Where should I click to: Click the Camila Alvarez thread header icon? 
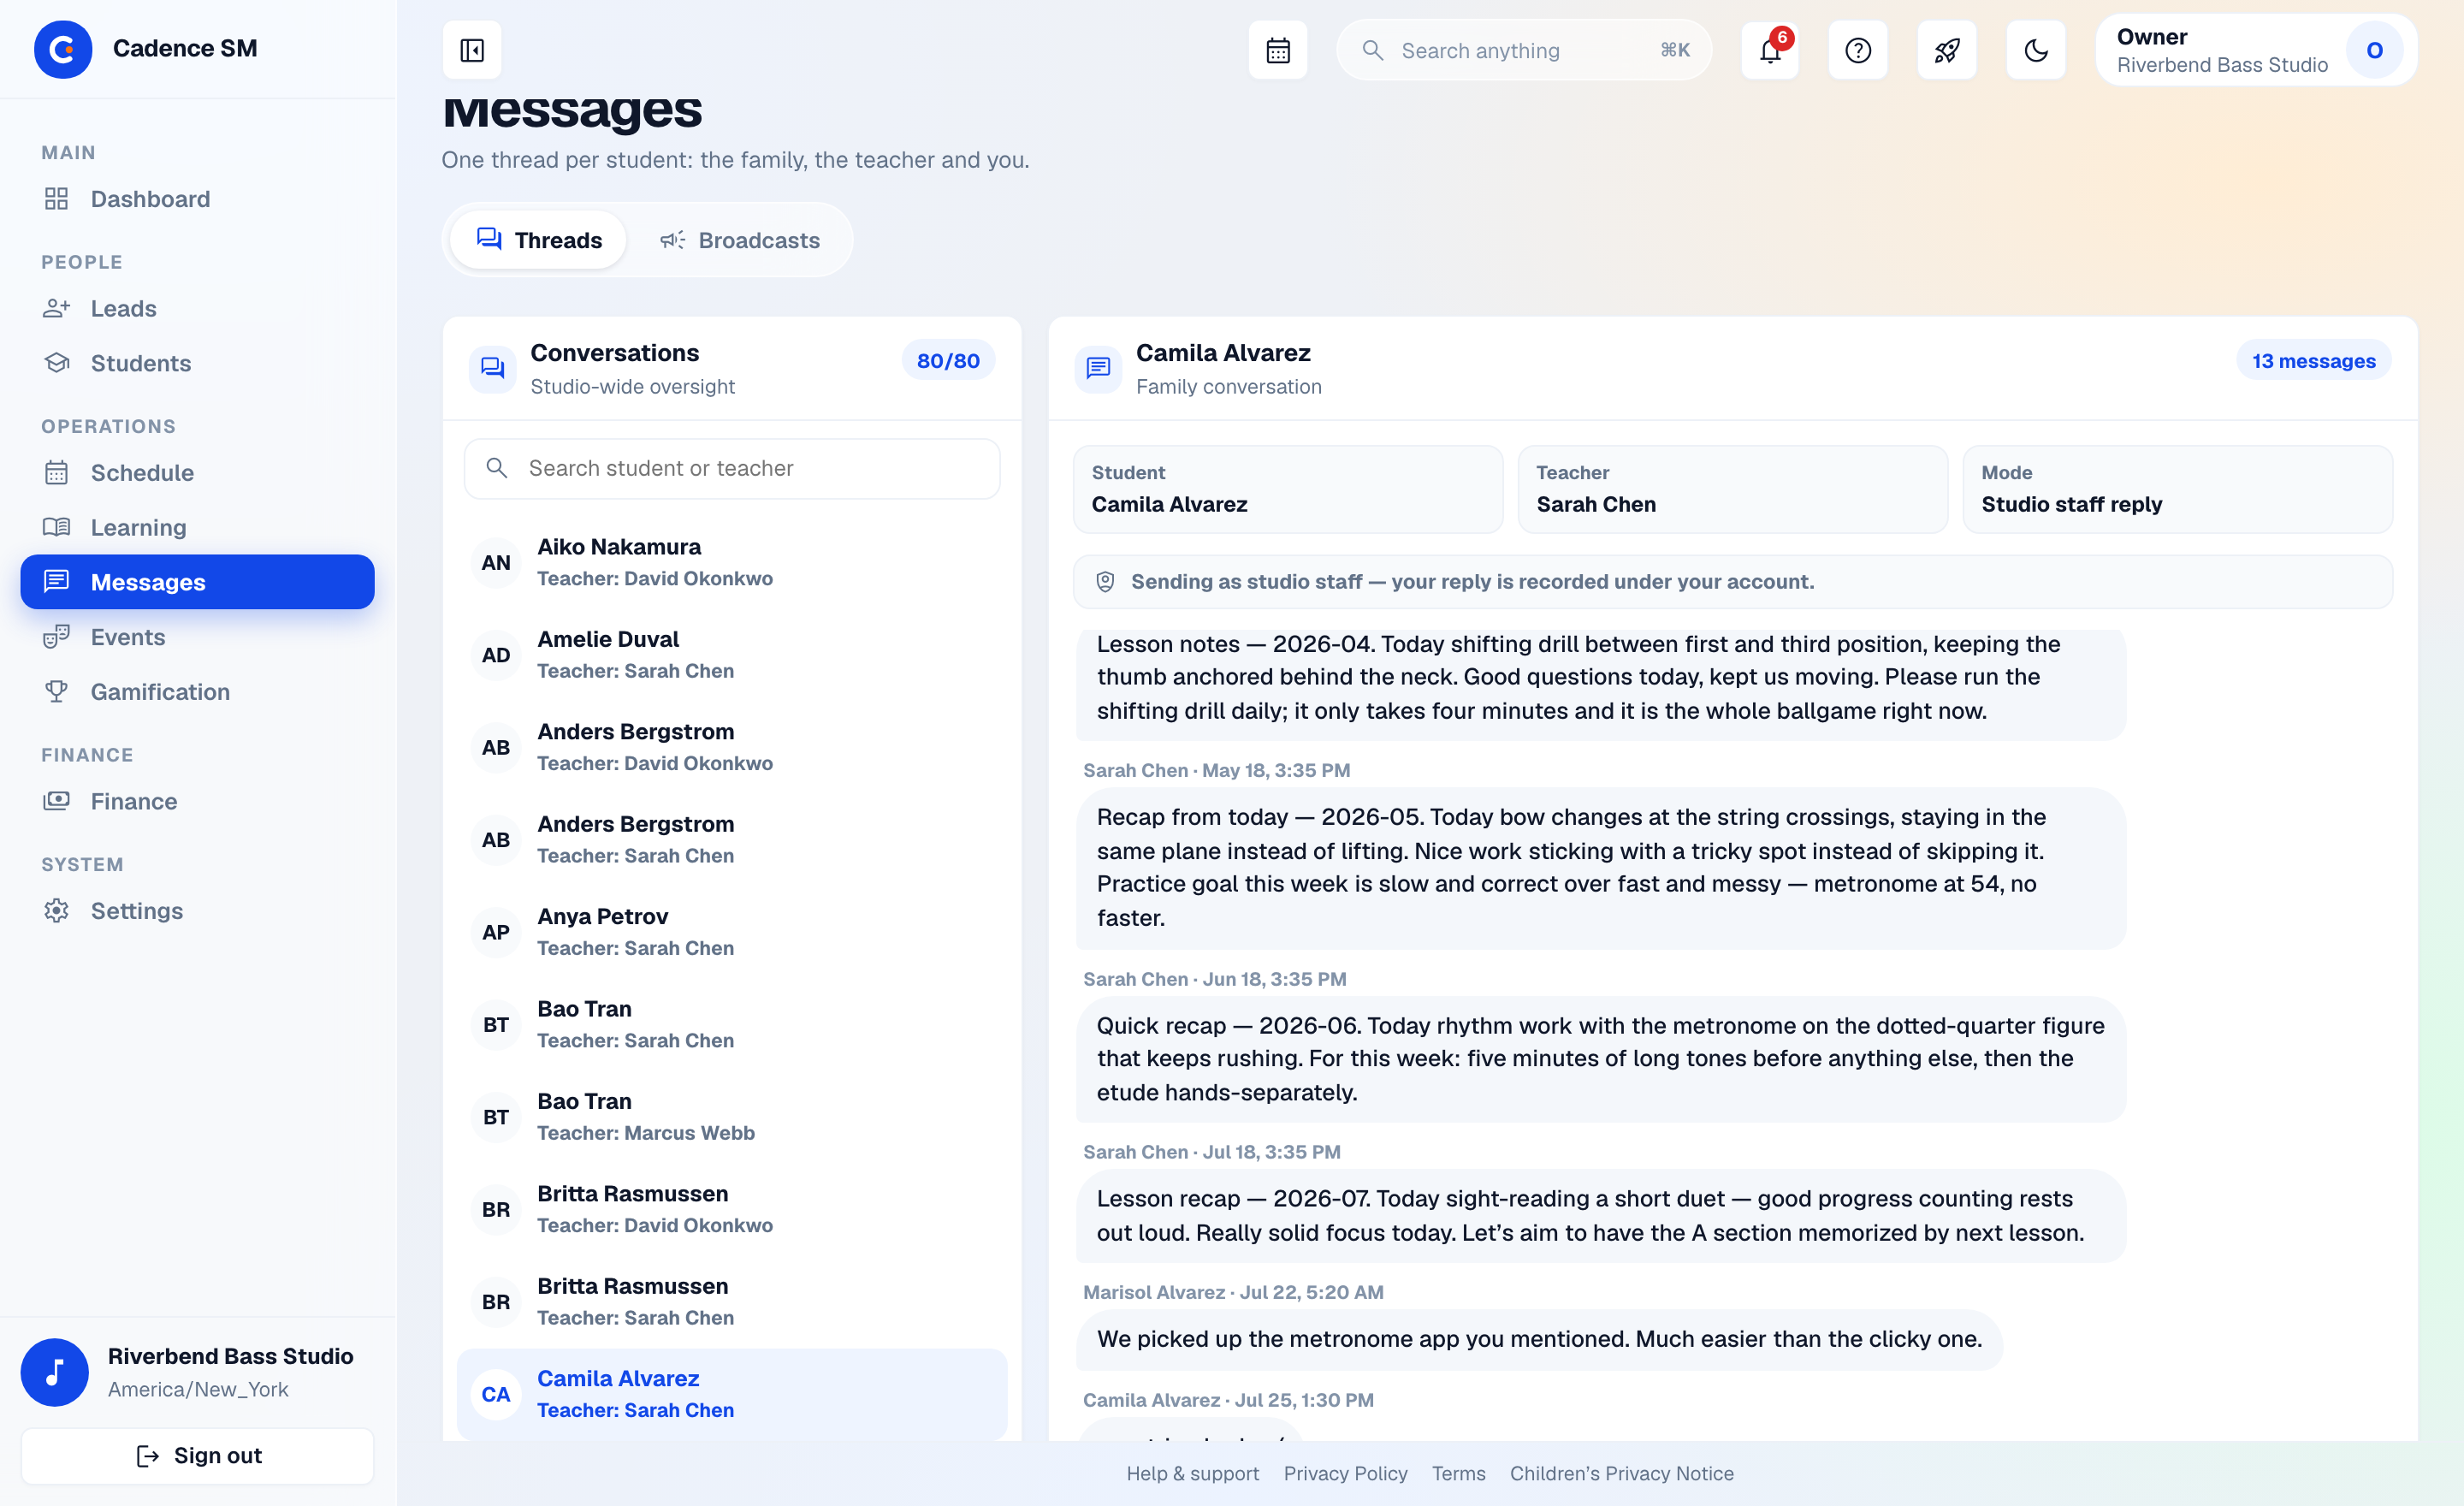coord(1099,369)
